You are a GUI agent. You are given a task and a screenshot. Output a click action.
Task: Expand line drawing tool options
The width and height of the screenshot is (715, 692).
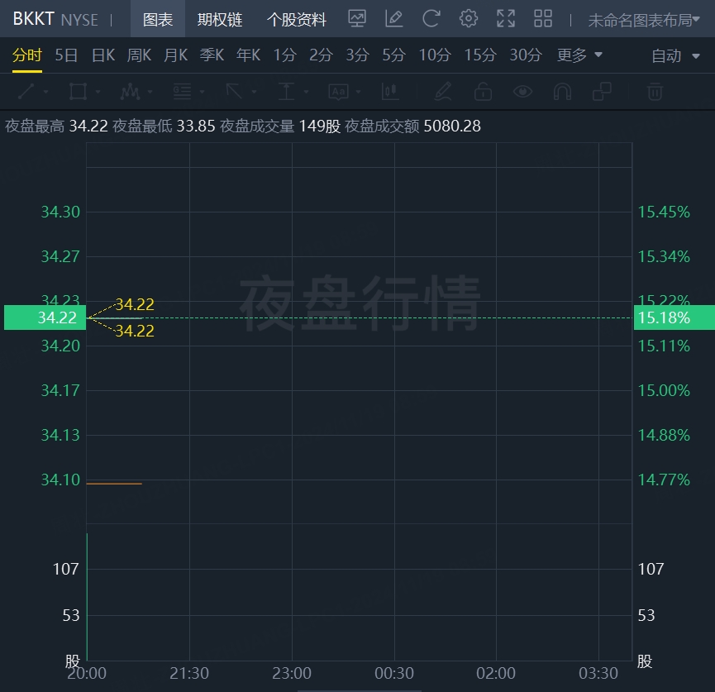(46, 92)
